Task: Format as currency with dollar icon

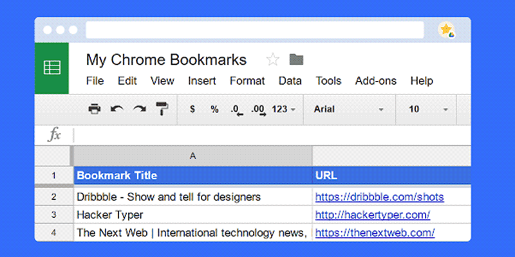Action: [192, 109]
